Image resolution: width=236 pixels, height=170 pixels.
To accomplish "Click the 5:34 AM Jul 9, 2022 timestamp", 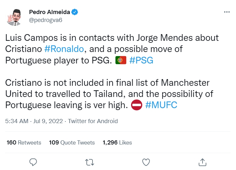I will [x=34, y=121].
